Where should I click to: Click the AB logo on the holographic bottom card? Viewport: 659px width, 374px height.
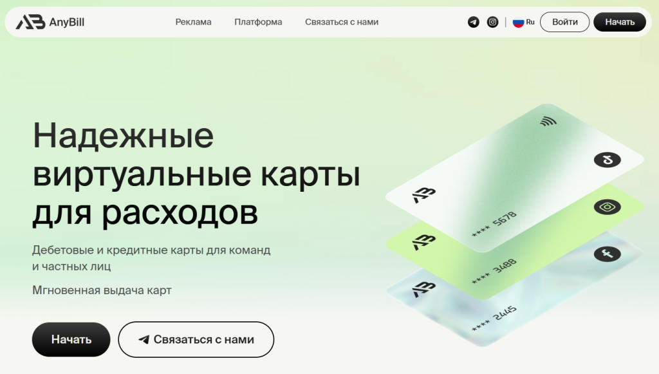point(423,289)
